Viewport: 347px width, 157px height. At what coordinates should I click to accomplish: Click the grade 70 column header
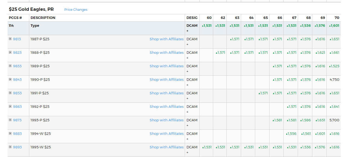click(x=337, y=18)
